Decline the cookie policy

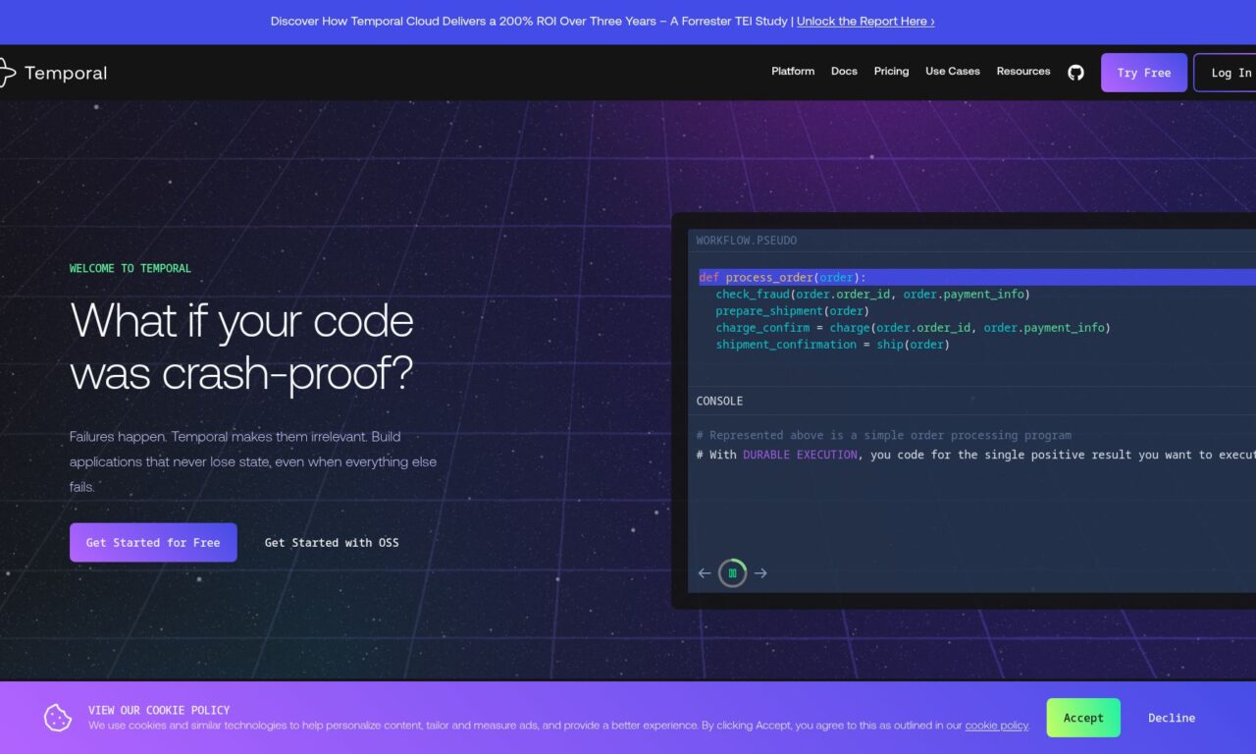point(1172,718)
